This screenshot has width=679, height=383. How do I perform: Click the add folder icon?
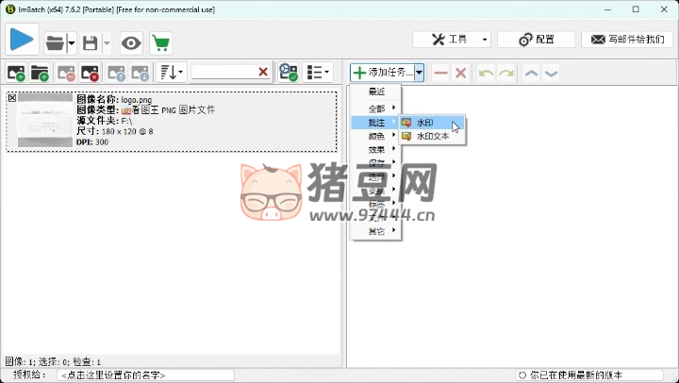tap(40, 73)
